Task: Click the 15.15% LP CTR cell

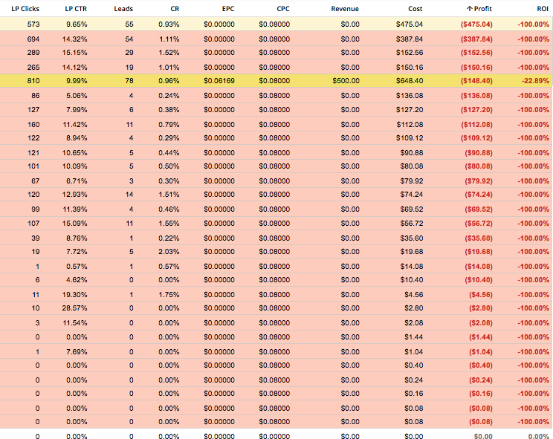Action: click(74, 53)
